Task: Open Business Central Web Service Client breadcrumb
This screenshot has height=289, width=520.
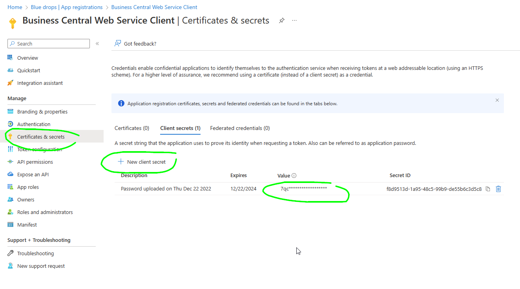Action: 154,7
